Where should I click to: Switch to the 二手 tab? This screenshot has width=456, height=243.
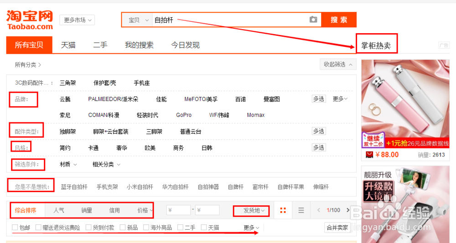click(x=100, y=45)
